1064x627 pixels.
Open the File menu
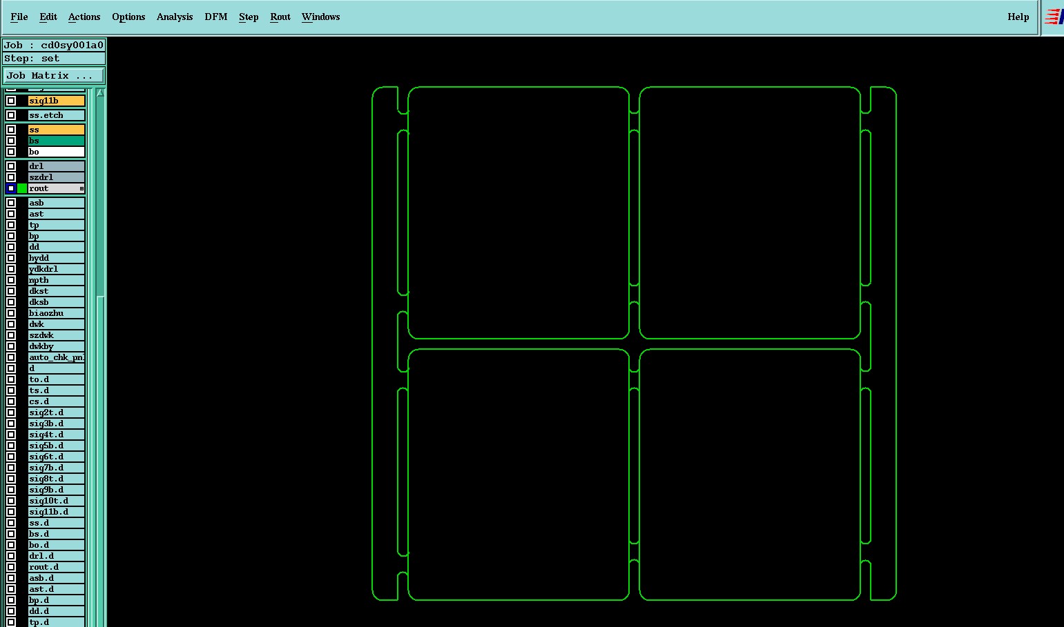point(19,17)
